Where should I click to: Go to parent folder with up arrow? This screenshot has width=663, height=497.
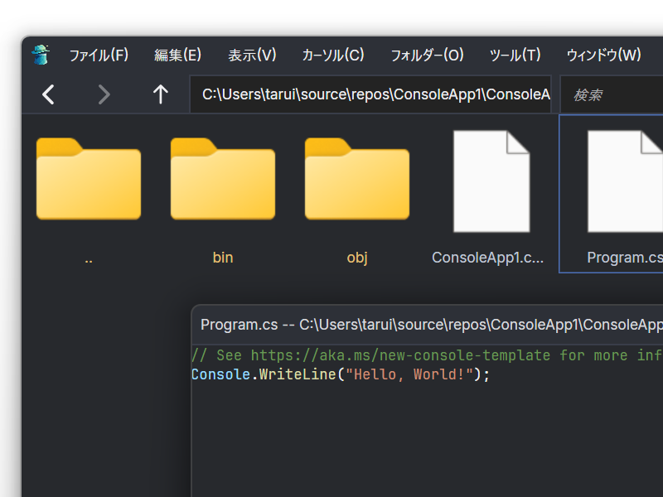pos(160,94)
